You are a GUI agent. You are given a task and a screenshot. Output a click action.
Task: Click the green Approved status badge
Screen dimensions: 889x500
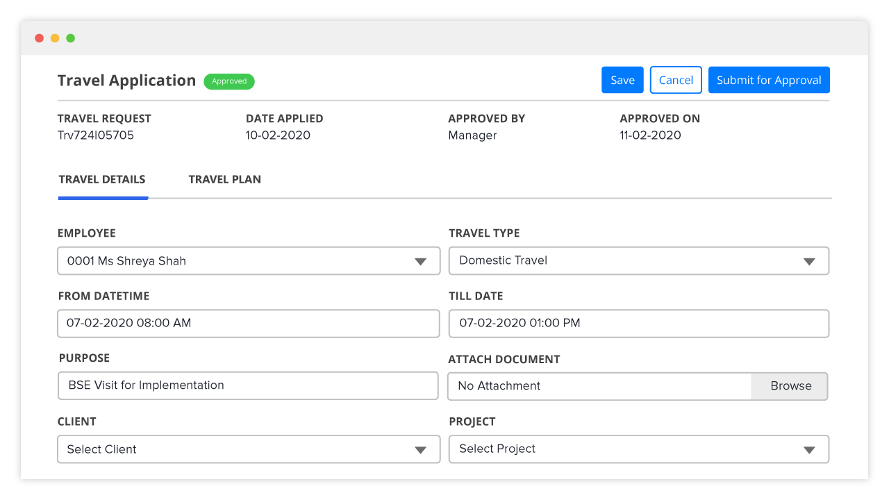(x=229, y=81)
